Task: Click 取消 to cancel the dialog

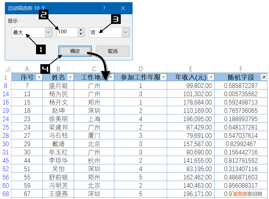Action: tap(112, 51)
